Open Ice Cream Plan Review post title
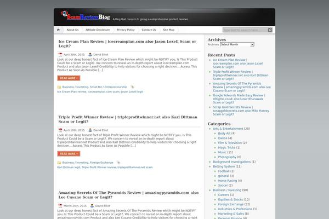Image resolution: width=329 pixels, height=219 pixels. pyautogui.click(x=127, y=44)
